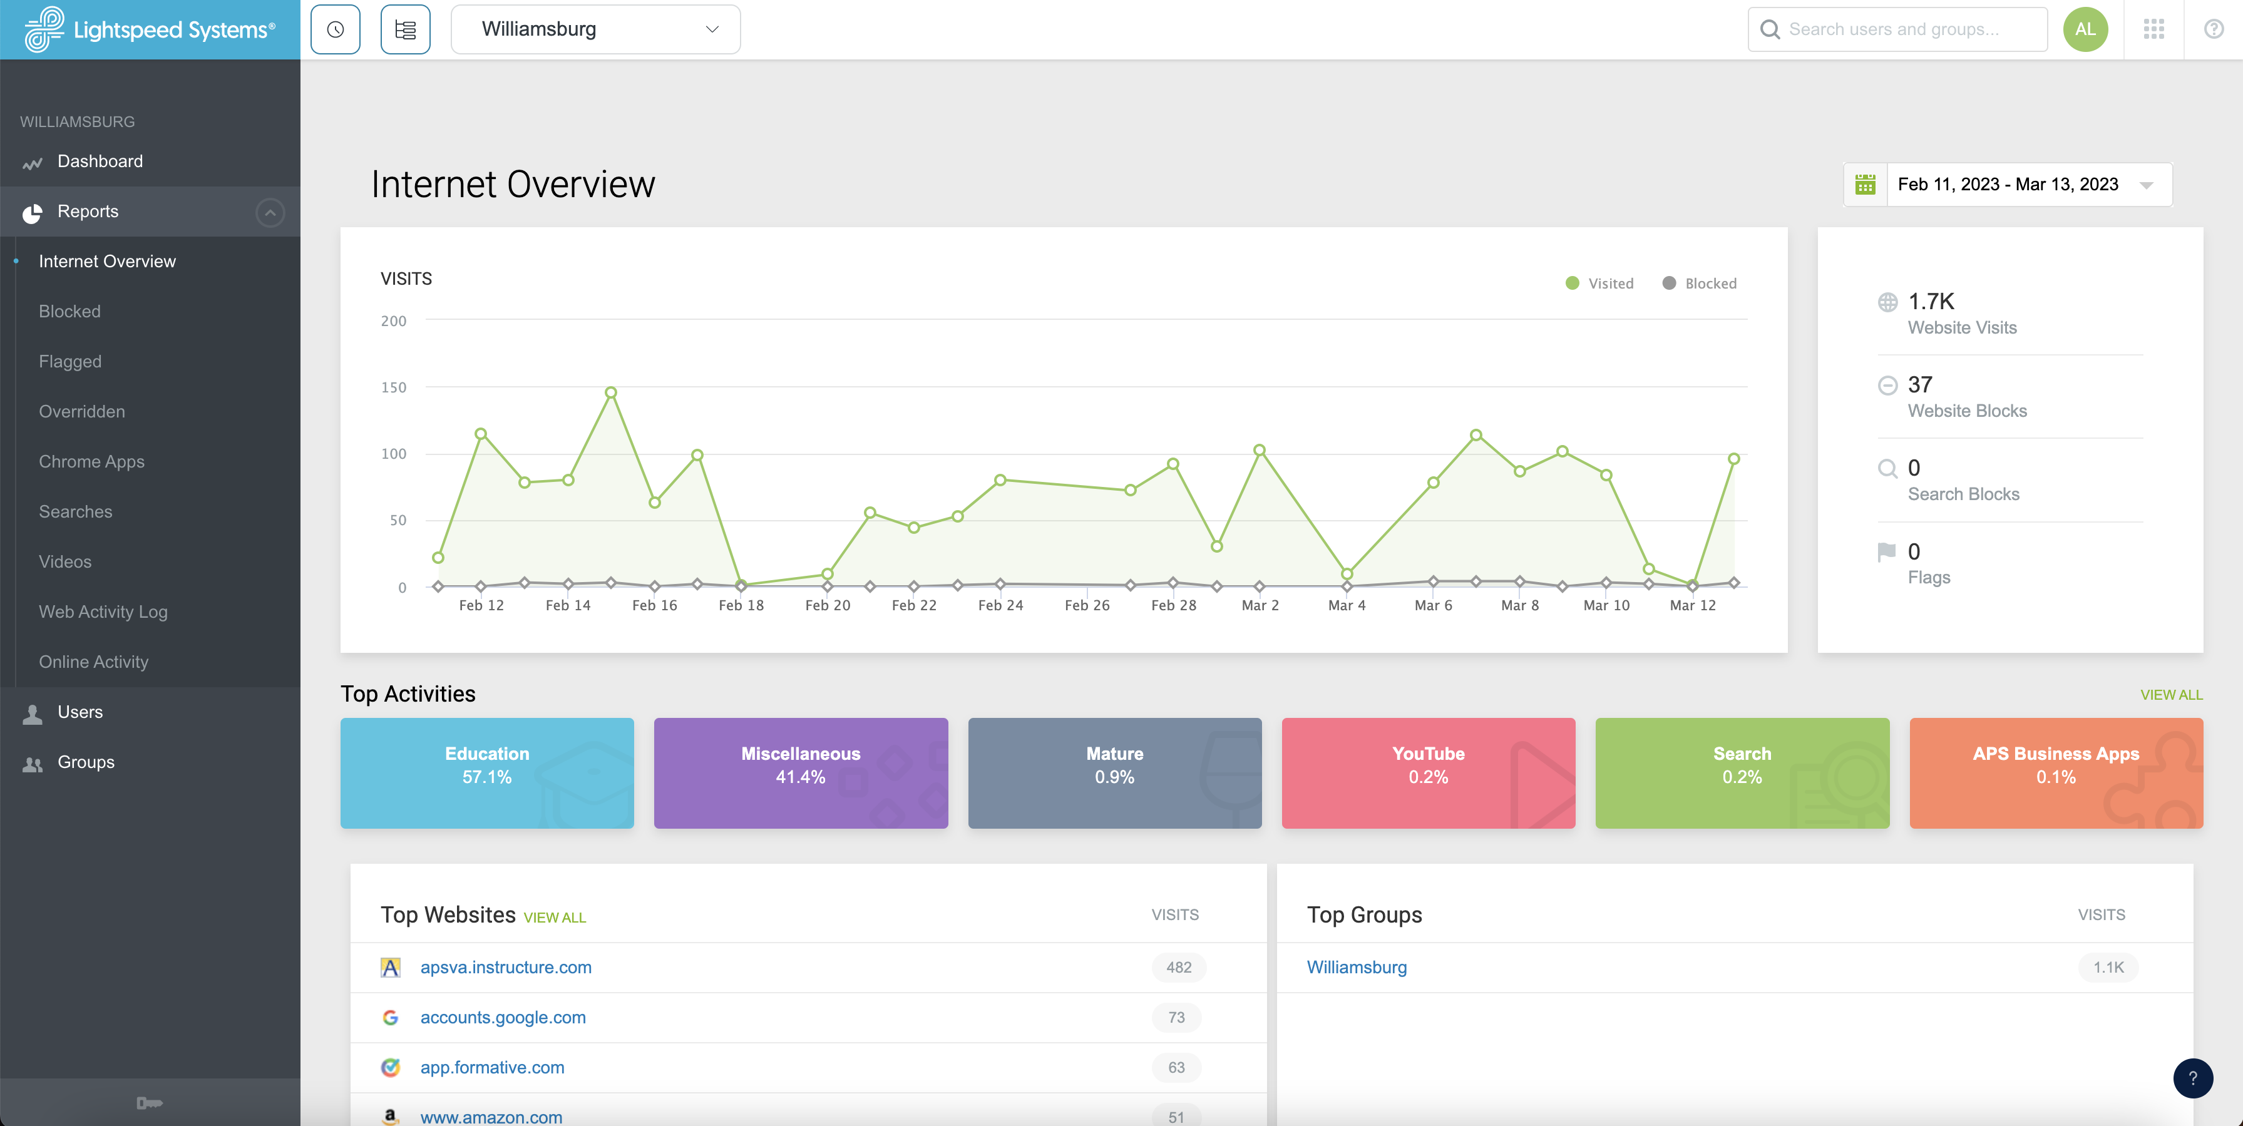Click the organization hierarchy icon

point(405,29)
